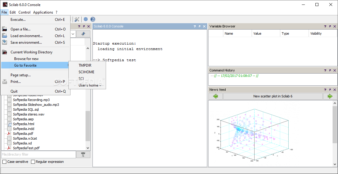Close the file browser panel
This screenshot has height=174, width=338.
tap(88, 26)
